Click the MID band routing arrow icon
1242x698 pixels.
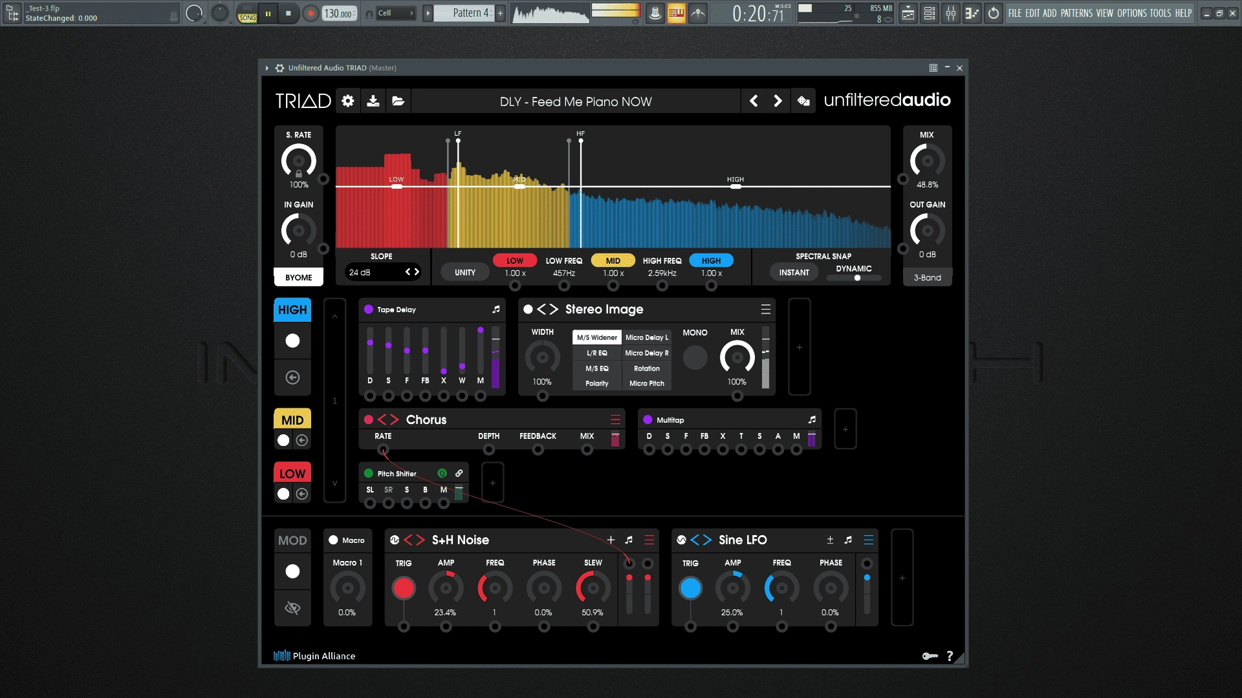(302, 440)
